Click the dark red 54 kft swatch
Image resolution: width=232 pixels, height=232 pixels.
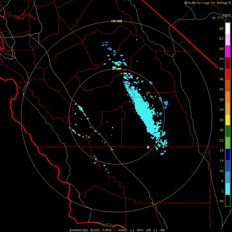pos(228,63)
